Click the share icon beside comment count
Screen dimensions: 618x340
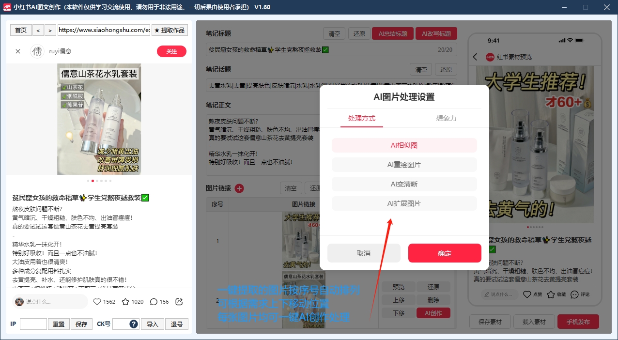(179, 302)
